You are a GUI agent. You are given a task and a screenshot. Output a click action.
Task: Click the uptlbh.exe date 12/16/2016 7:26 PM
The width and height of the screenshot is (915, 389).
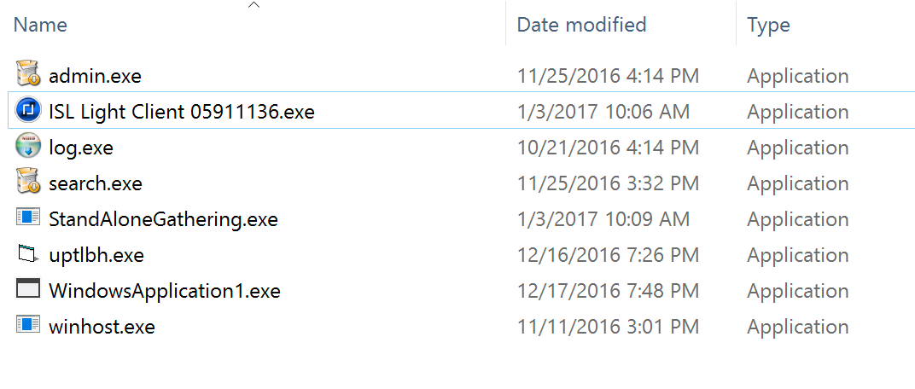point(608,255)
